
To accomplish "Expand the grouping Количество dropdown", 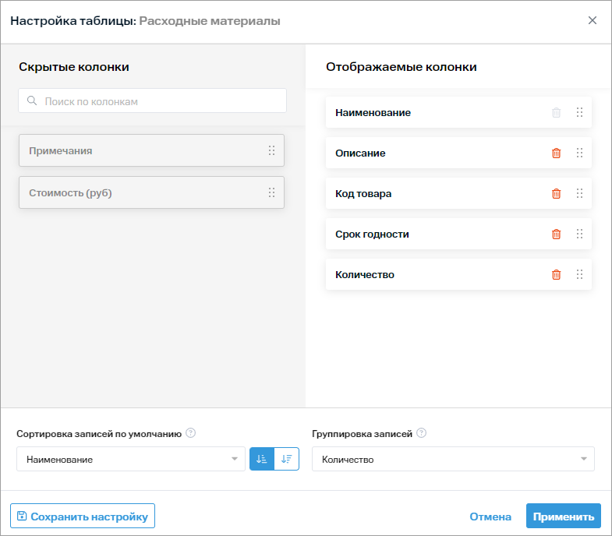I will click(x=453, y=460).
